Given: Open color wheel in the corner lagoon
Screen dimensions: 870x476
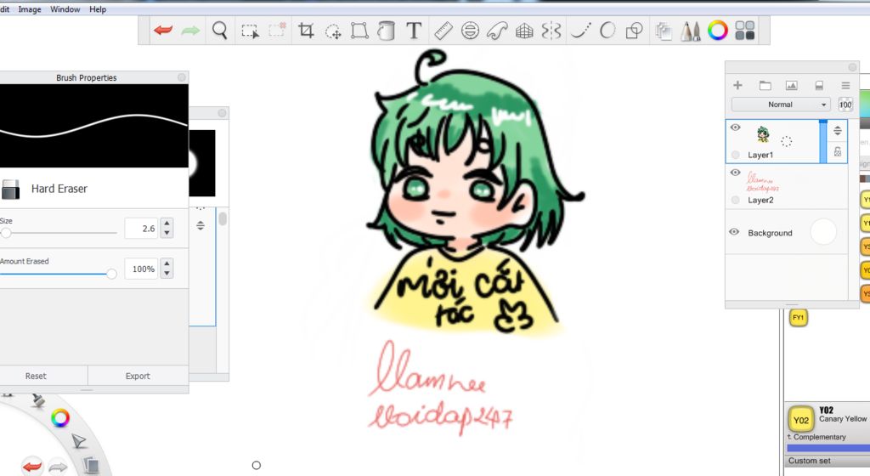Looking at the screenshot, I should (60, 417).
